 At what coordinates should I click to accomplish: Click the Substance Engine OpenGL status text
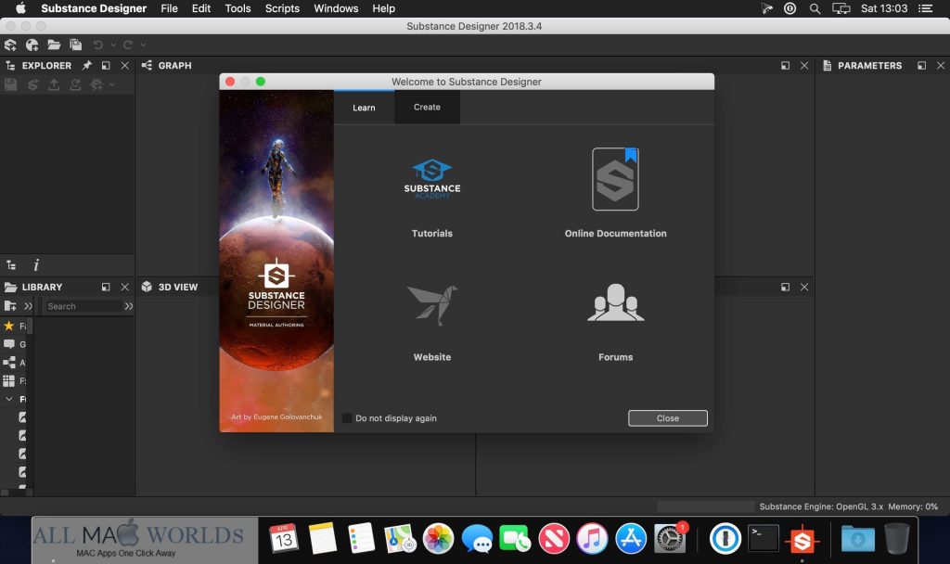[x=821, y=506]
